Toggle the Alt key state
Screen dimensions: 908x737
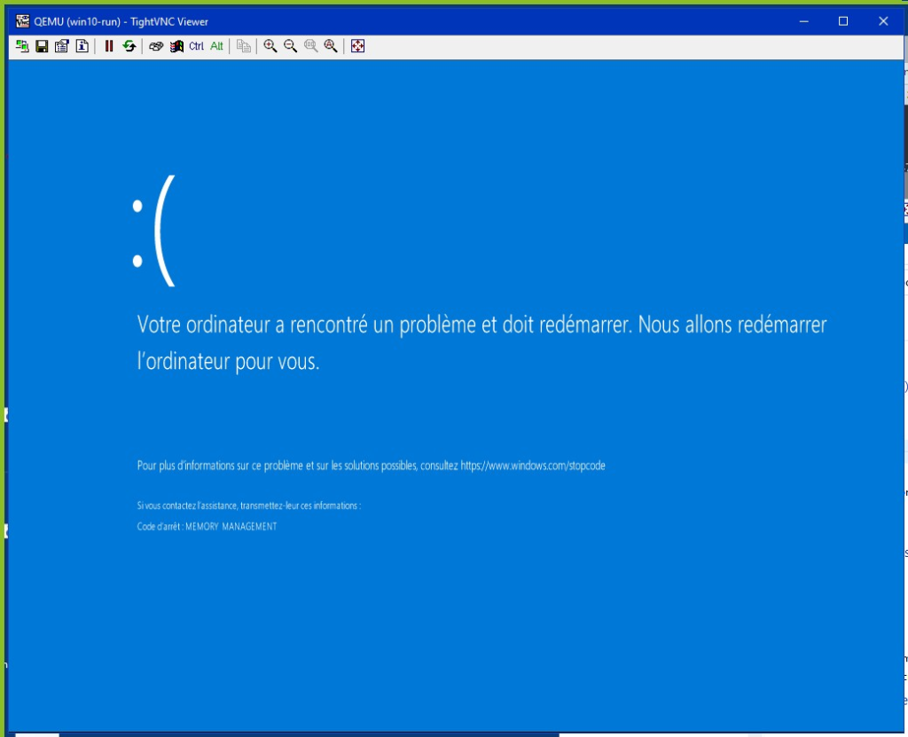[x=216, y=46]
